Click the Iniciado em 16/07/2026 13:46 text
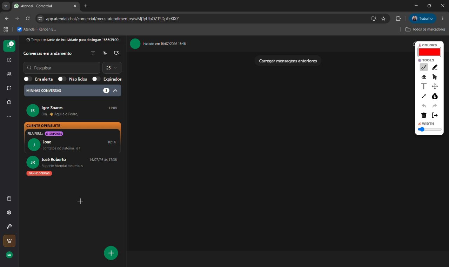This screenshot has width=449, height=267. tap(164, 44)
